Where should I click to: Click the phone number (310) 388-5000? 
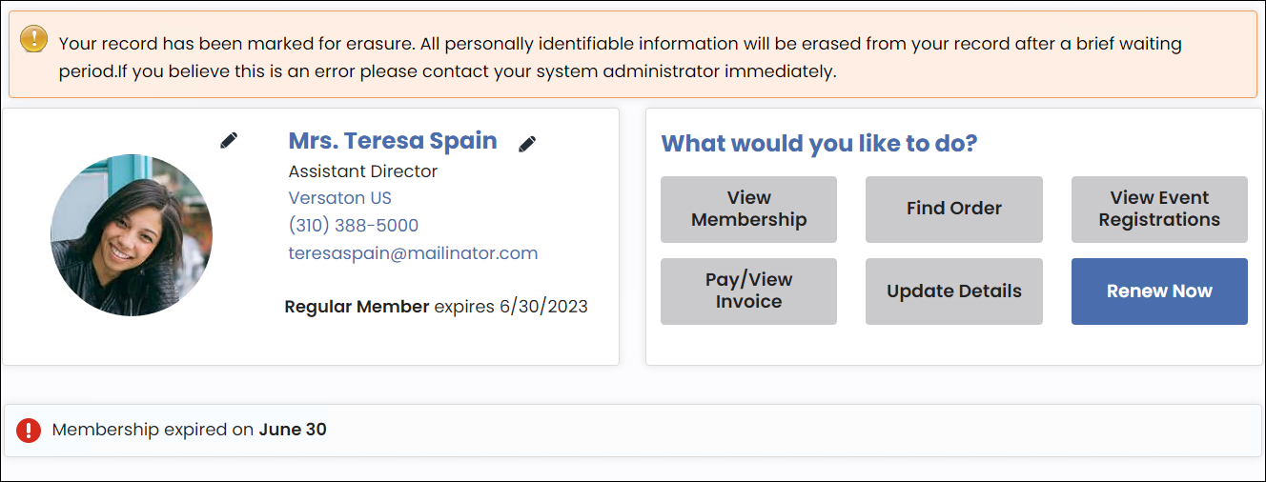tap(354, 226)
